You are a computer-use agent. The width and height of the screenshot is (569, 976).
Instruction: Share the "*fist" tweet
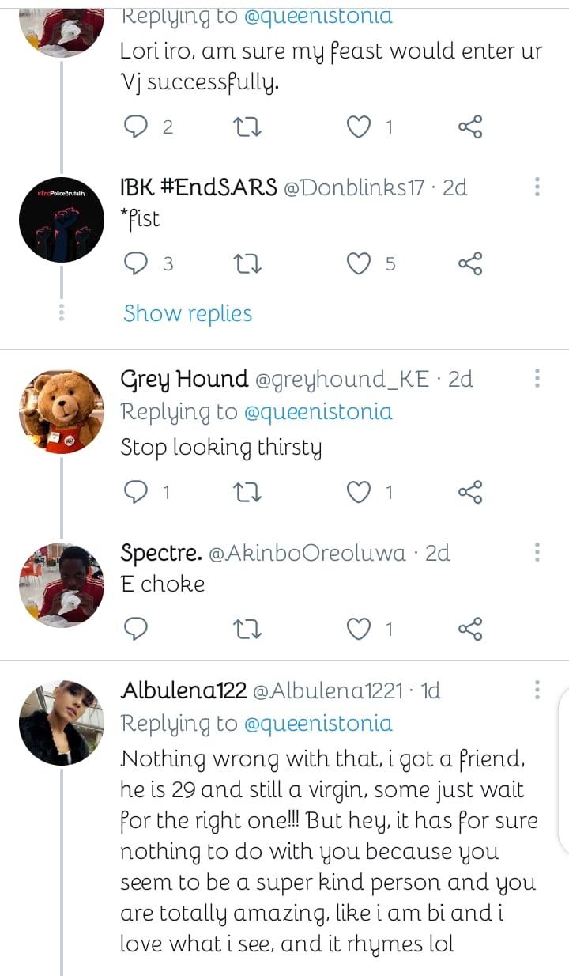(470, 264)
